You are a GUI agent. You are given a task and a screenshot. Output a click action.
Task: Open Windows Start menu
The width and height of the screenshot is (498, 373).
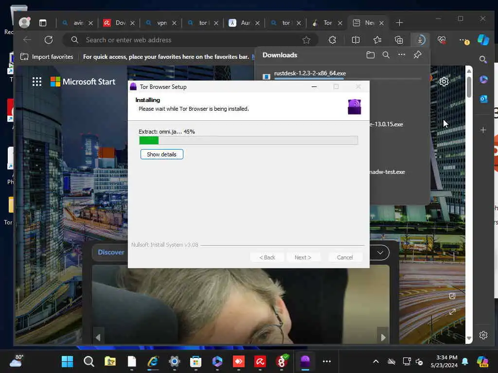pos(67,361)
